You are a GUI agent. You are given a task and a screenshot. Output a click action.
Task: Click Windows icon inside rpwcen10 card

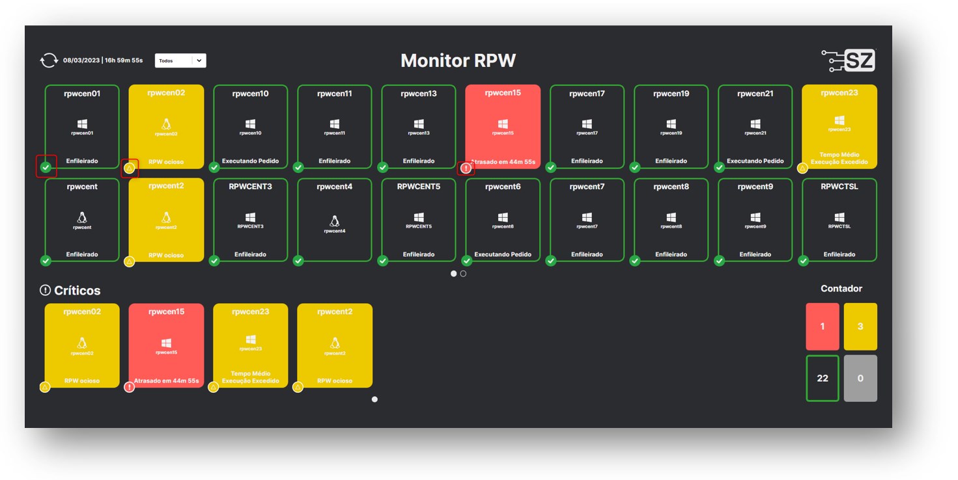tap(250, 124)
